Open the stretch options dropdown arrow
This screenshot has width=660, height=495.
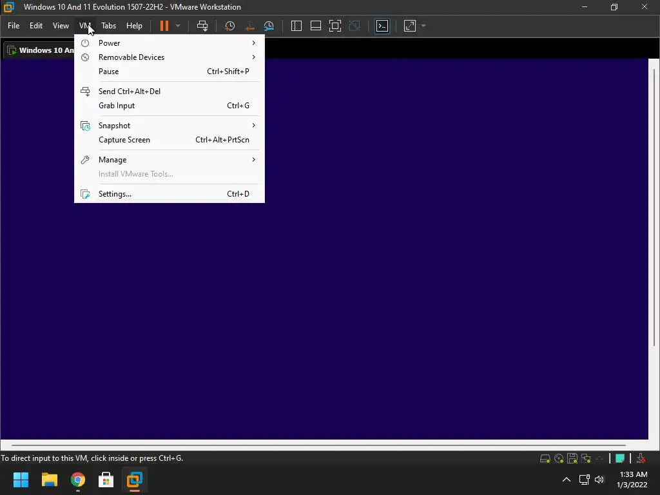click(423, 26)
